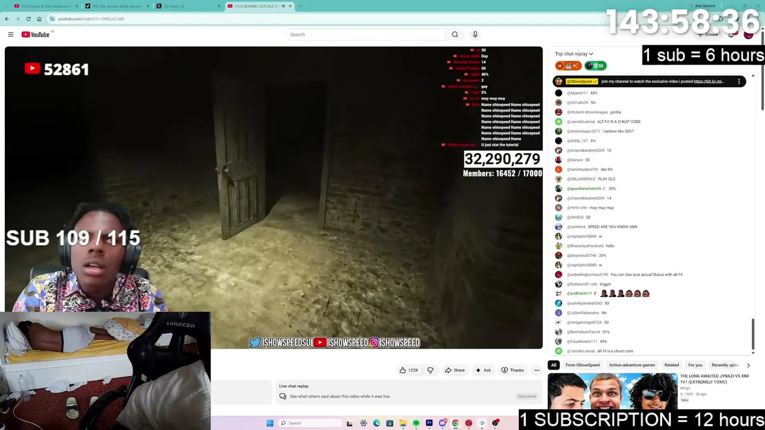Click @JulianRabanales message 'No'

[604, 313]
